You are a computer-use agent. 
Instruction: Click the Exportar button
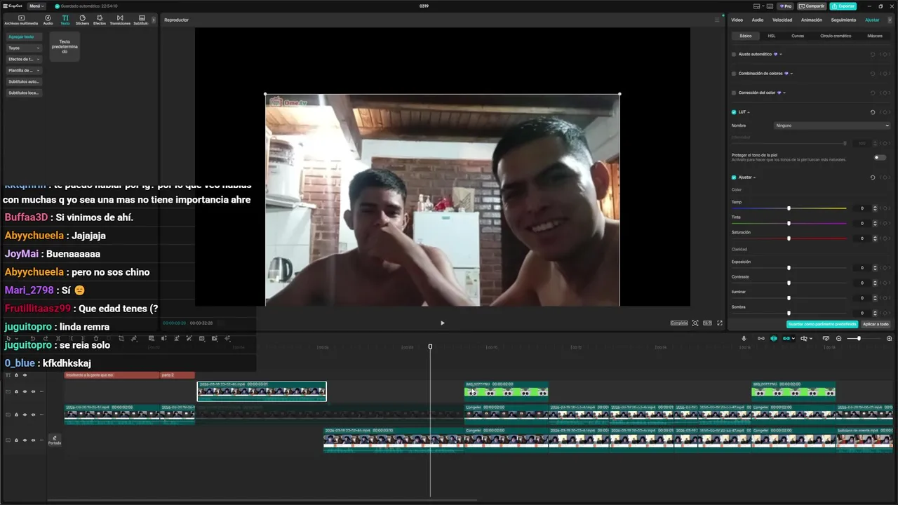[843, 6]
